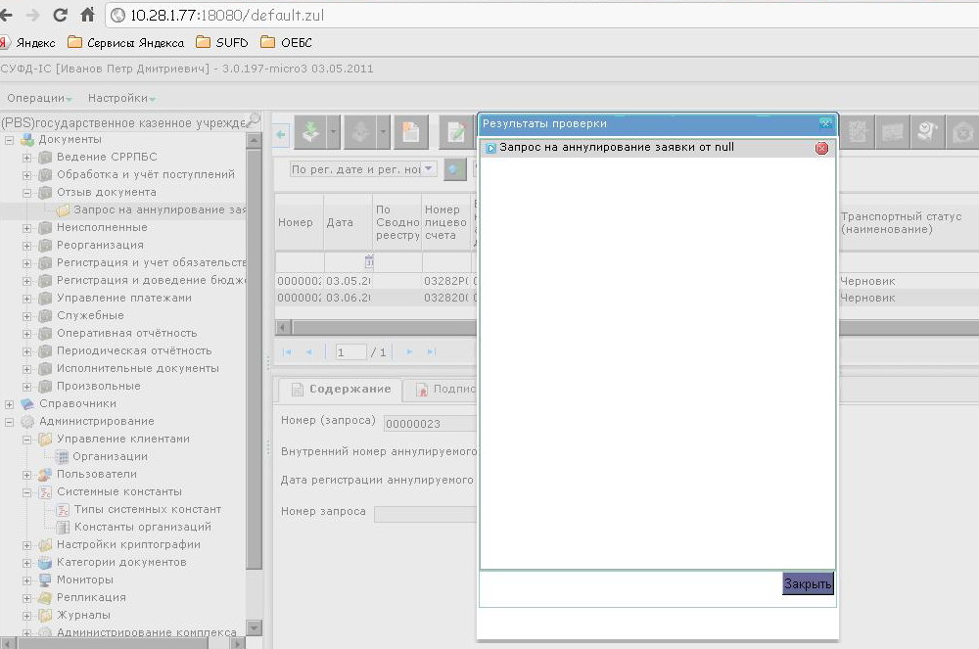Click the back arrow in document toolbar

(281, 133)
